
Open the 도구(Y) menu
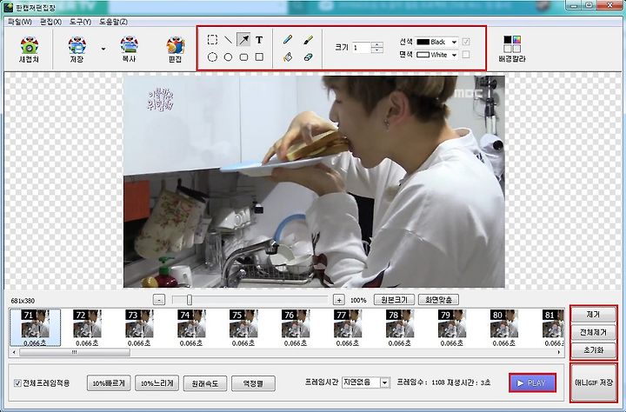click(80, 22)
